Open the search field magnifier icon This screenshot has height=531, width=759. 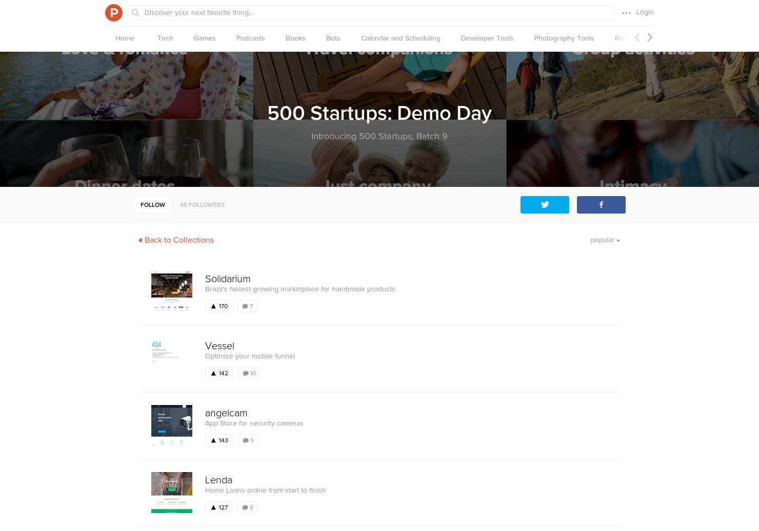click(x=135, y=13)
